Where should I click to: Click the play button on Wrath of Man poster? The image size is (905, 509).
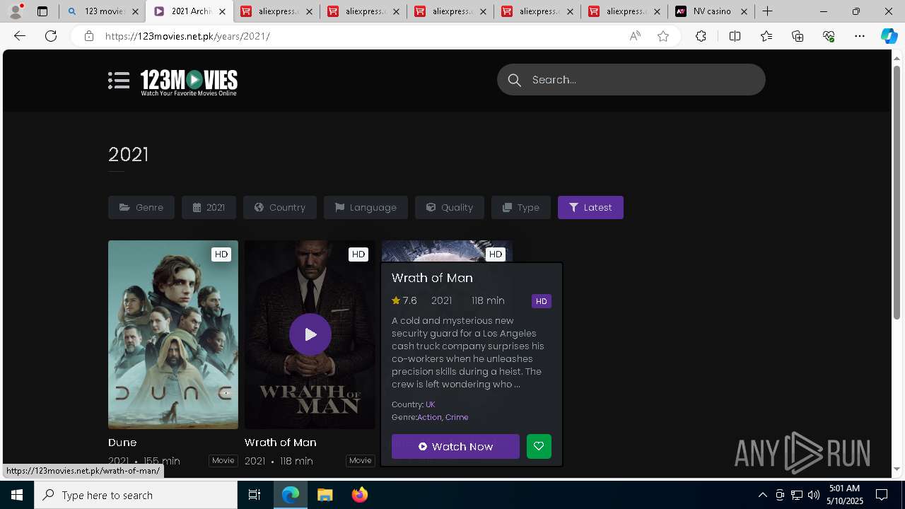pos(310,334)
